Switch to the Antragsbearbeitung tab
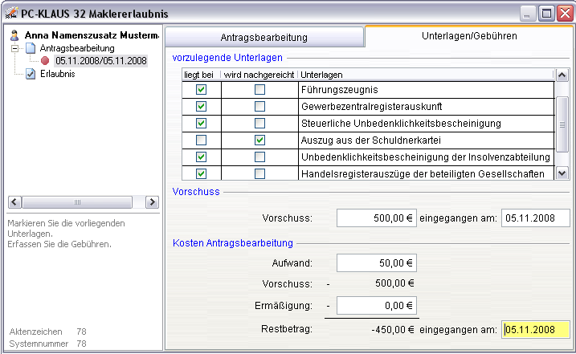This screenshot has width=576, height=354. (263, 37)
